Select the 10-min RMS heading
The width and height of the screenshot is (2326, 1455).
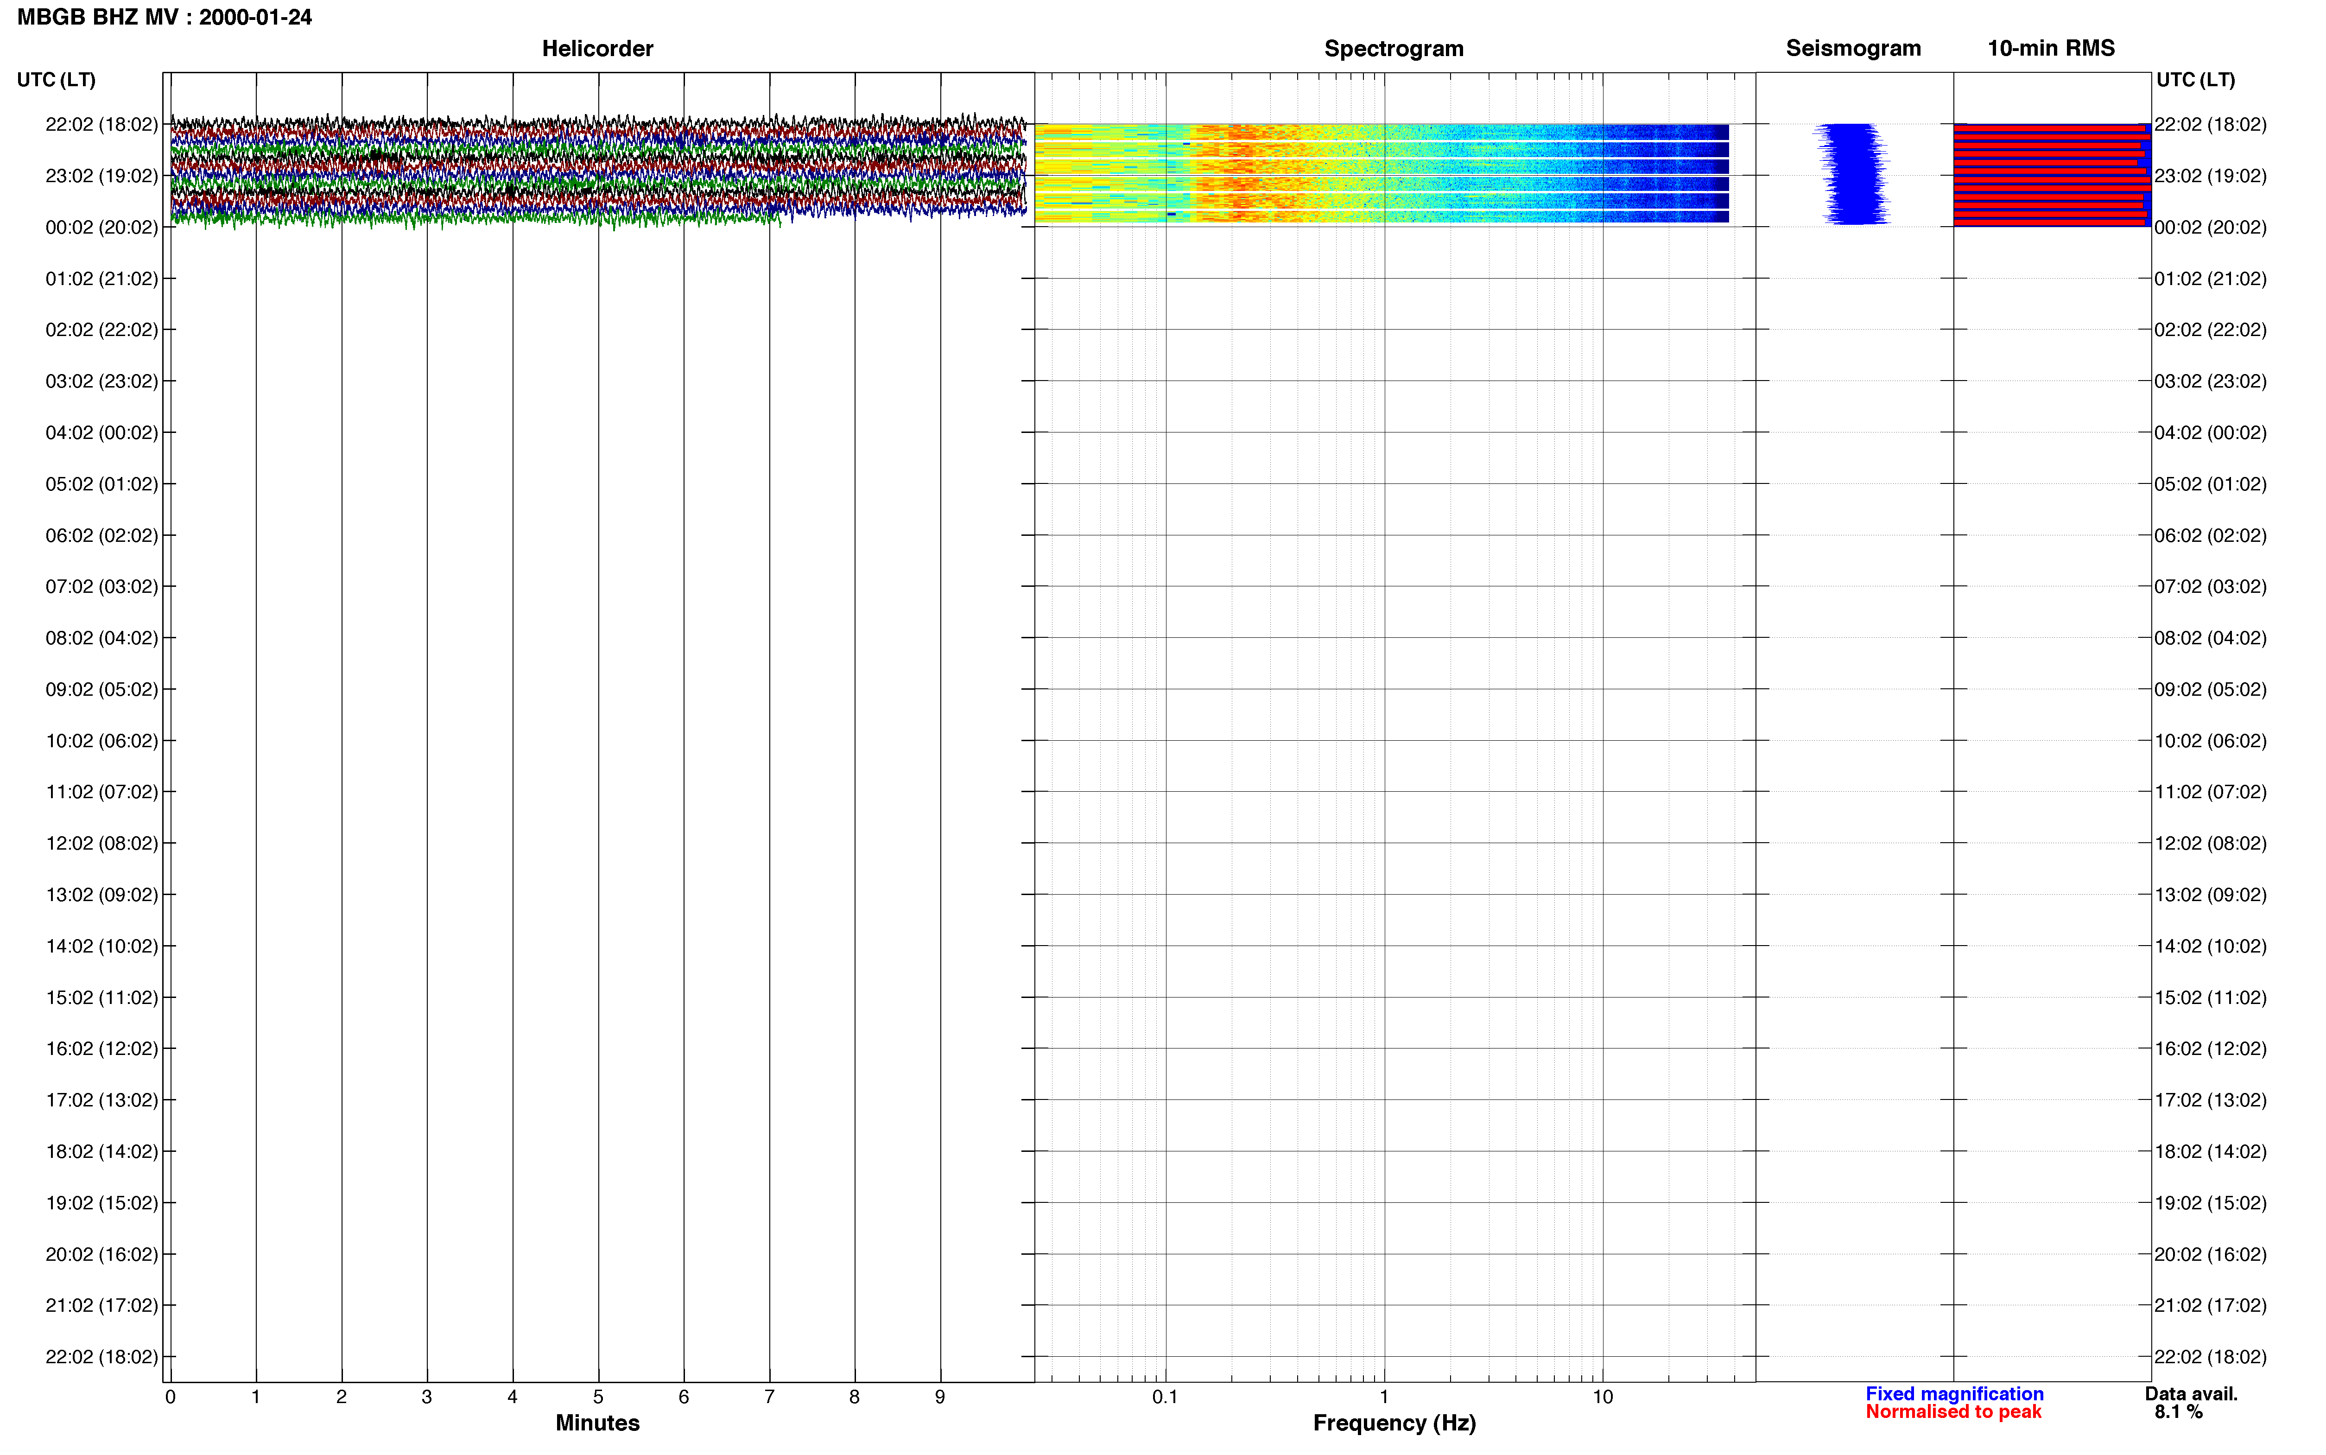point(2051,48)
